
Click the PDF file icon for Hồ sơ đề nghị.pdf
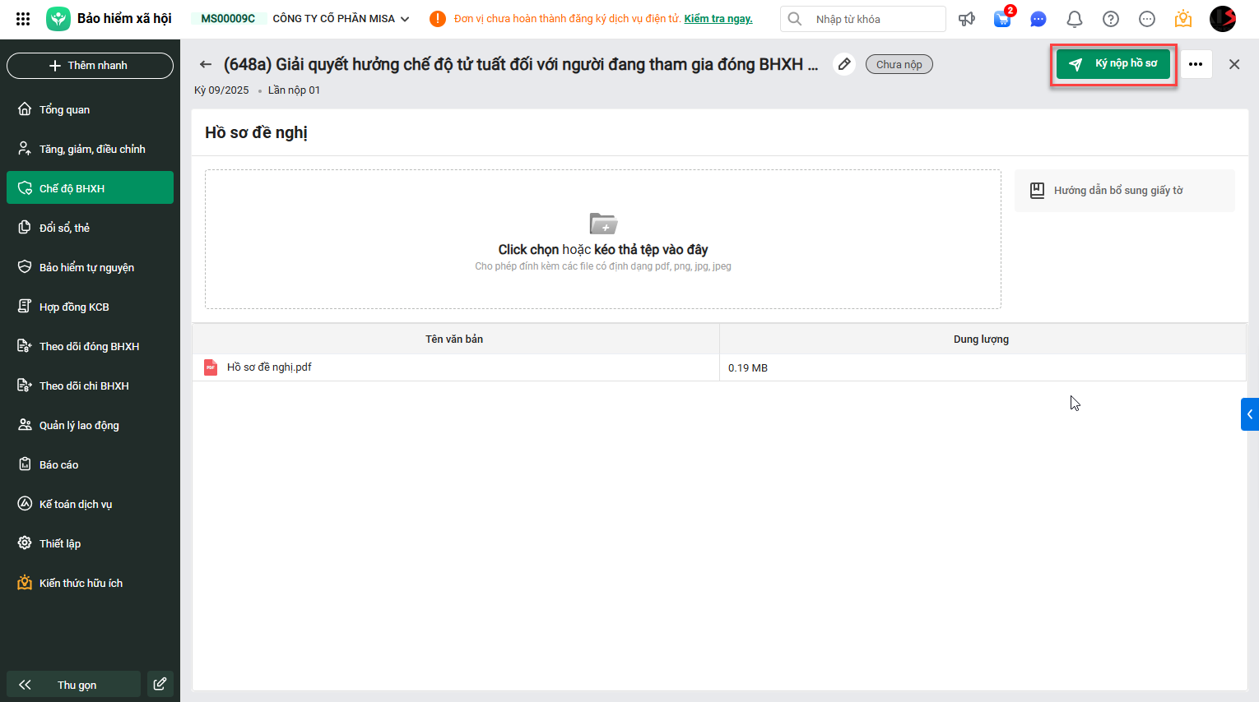point(211,367)
